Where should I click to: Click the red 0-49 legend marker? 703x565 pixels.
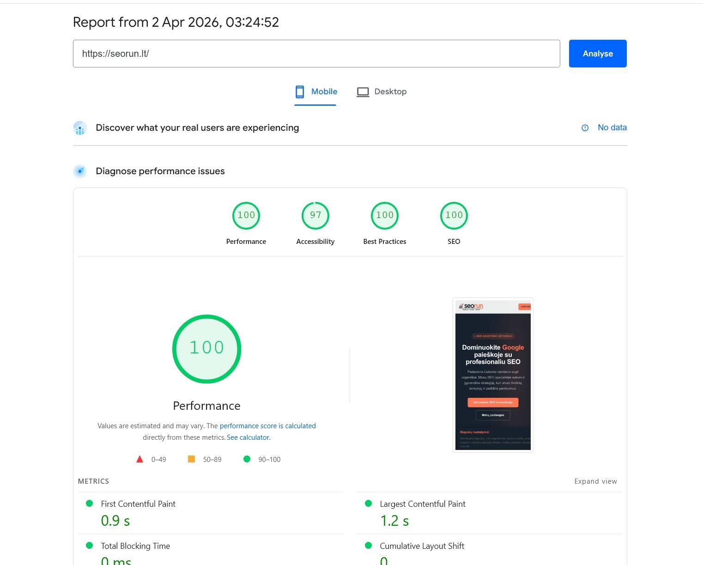[139, 459]
